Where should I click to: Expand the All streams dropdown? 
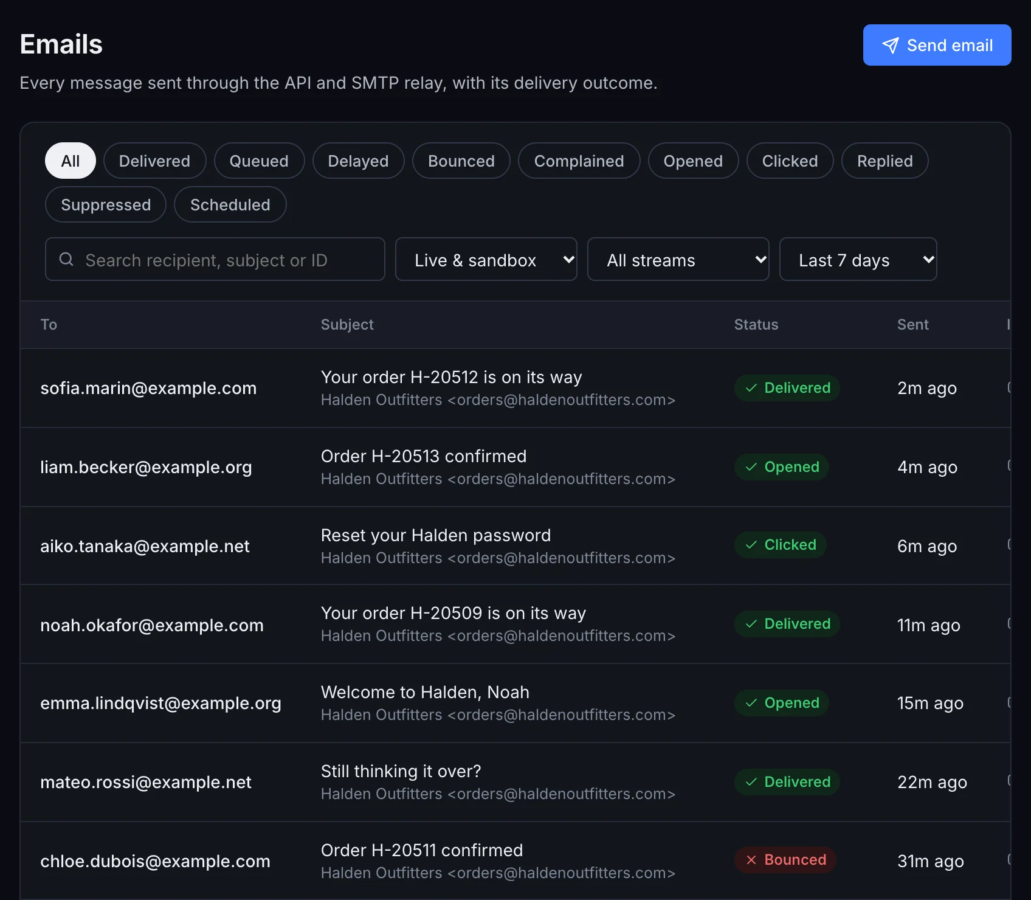(678, 259)
